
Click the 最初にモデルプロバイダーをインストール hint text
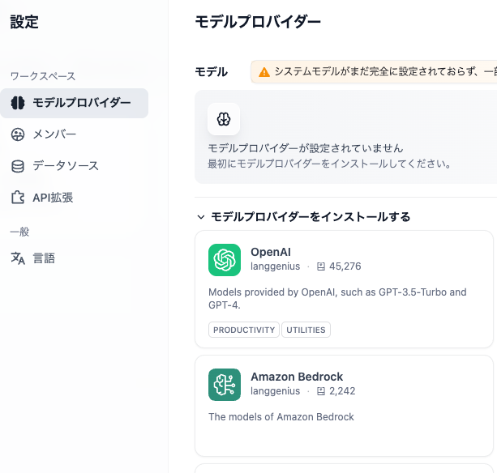coord(329,164)
